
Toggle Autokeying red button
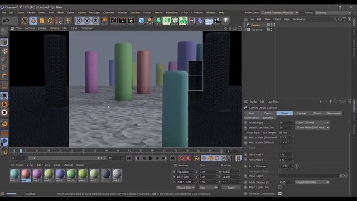click(x=188, y=158)
